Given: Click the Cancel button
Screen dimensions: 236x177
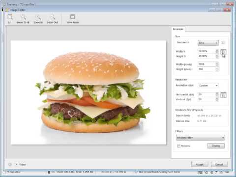Looking at the screenshot, I should point(219,164).
